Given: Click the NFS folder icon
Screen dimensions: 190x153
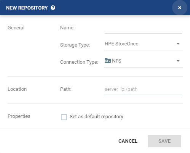Looking at the screenshot, I should pos(108,61).
